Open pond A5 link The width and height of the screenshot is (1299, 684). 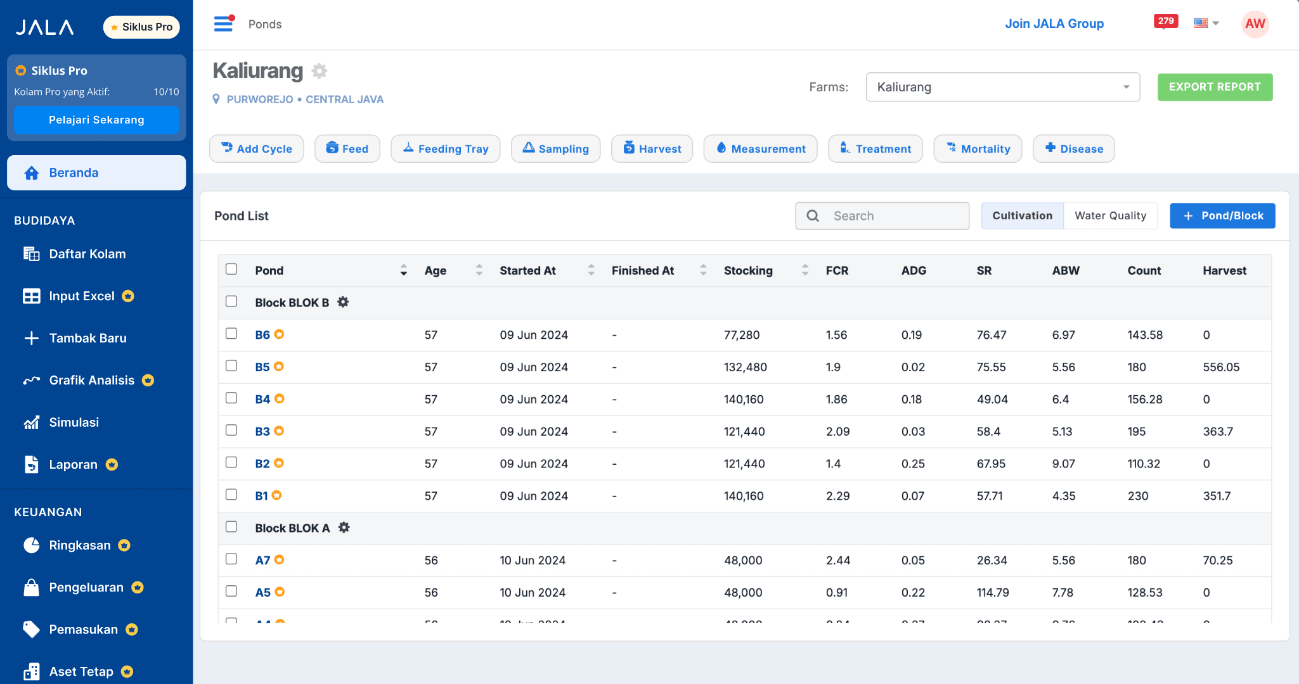(262, 592)
